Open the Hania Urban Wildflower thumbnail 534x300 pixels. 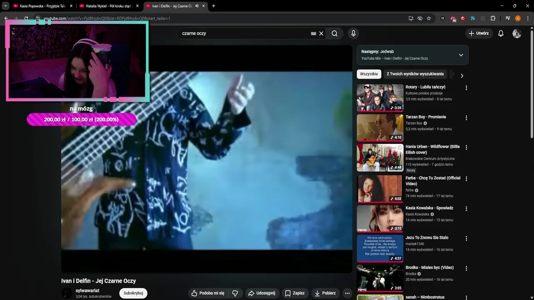click(380, 157)
